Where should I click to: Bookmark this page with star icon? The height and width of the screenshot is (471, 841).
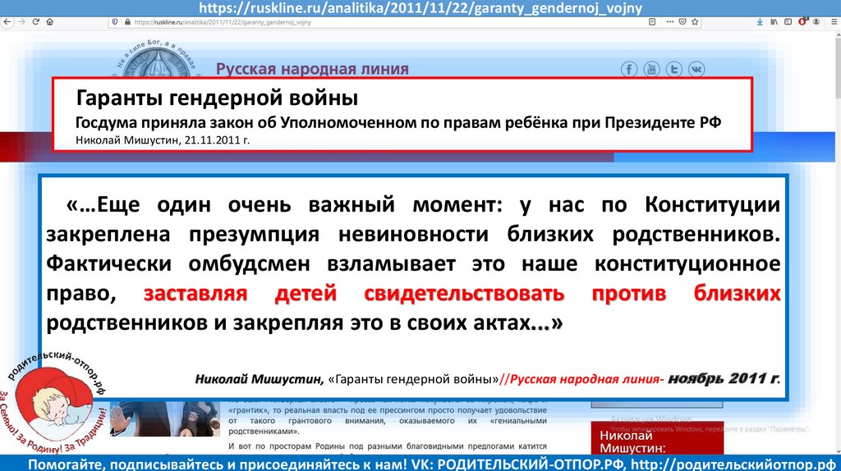[695, 22]
